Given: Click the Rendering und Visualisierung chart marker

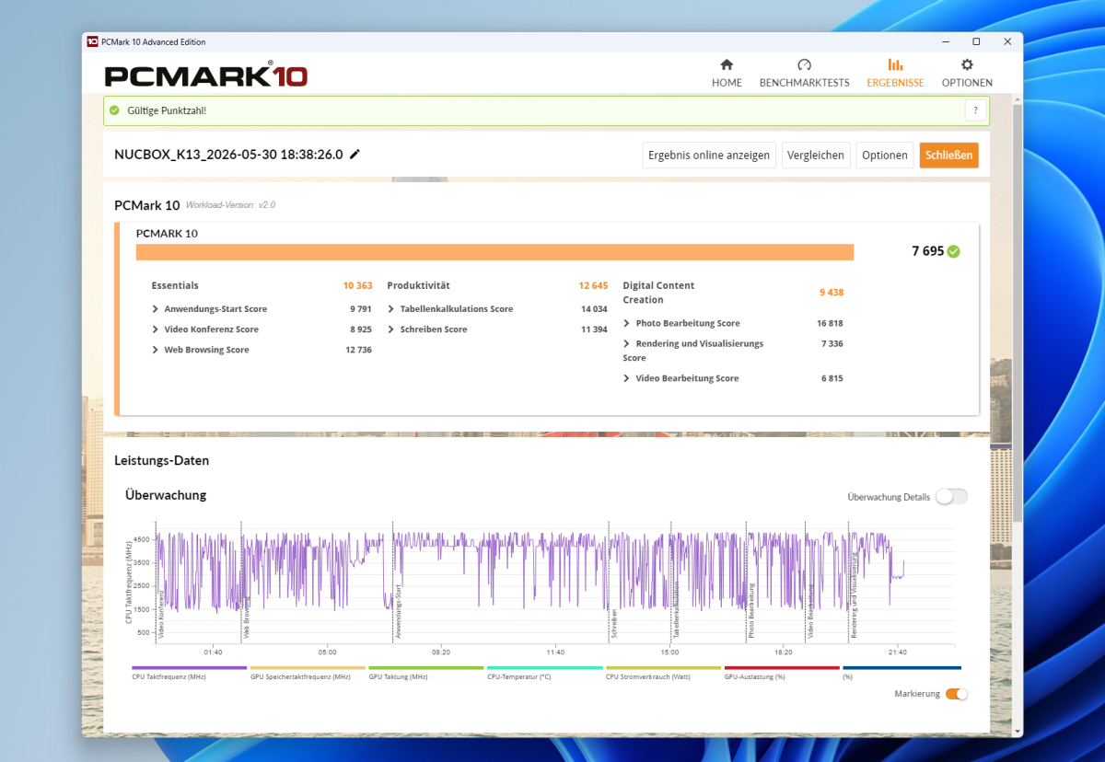Looking at the screenshot, I should (x=855, y=596).
